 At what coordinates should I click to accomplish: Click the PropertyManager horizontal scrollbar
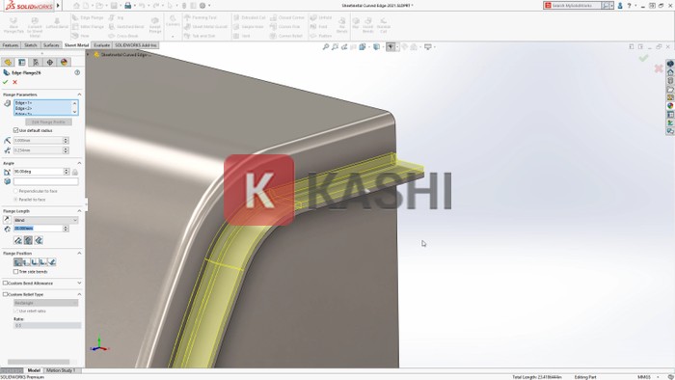(39, 362)
